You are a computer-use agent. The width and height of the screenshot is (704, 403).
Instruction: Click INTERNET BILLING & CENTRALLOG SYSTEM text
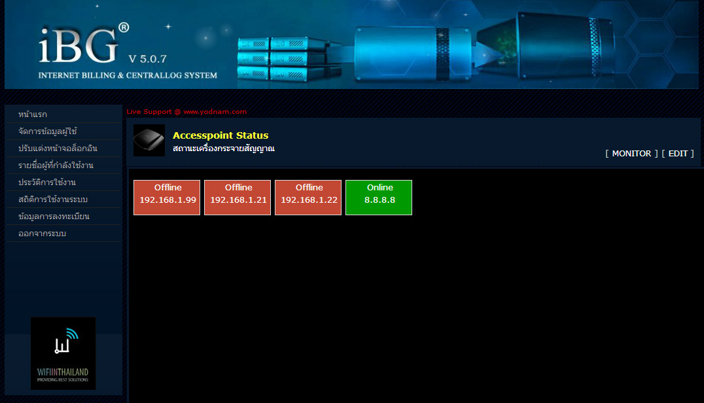pos(128,75)
